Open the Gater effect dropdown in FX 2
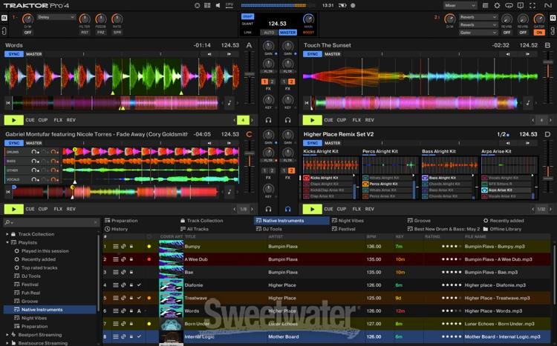The height and width of the screenshot is (346, 557). (478, 33)
